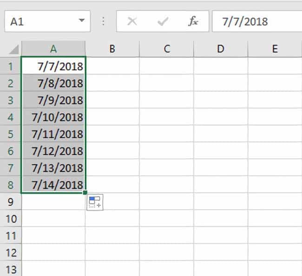Select column A header
The width and height of the screenshot is (302, 276).
click(x=53, y=49)
